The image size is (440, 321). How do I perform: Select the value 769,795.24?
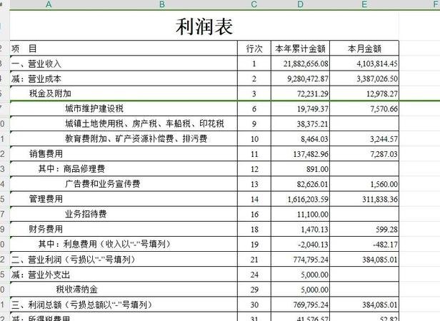pyautogui.click(x=311, y=305)
